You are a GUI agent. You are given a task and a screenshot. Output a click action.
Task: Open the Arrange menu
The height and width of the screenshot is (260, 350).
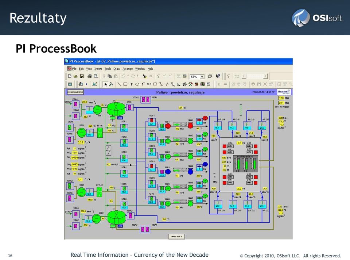click(128, 69)
